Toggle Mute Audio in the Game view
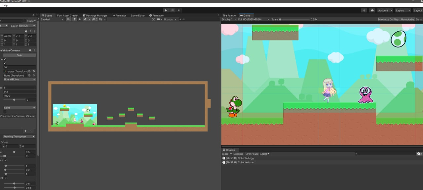The width and height of the screenshot is (423, 190). pos(407,19)
